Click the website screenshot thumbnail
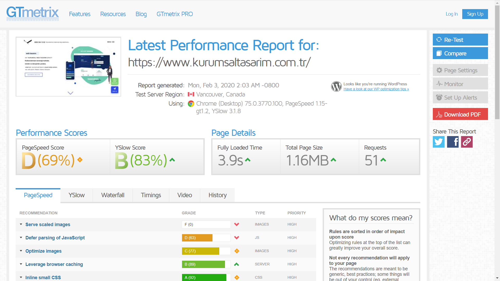Image resolution: width=500 pixels, height=281 pixels. [x=68, y=67]
